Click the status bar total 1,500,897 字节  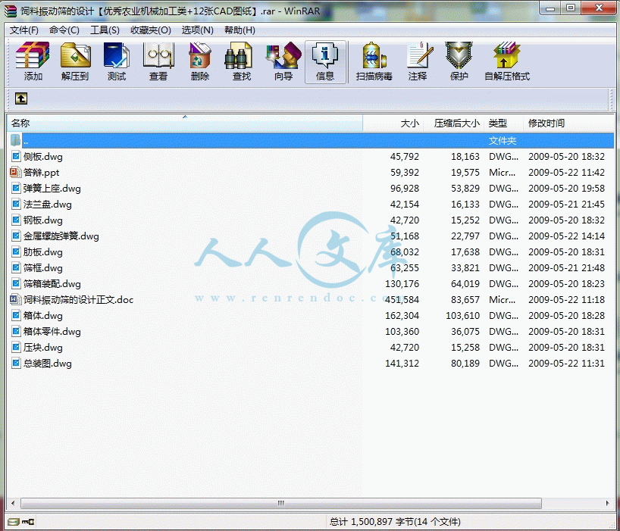click(395, 522)
